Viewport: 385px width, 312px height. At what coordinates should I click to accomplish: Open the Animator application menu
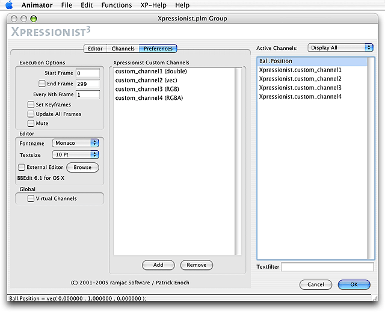37,5
